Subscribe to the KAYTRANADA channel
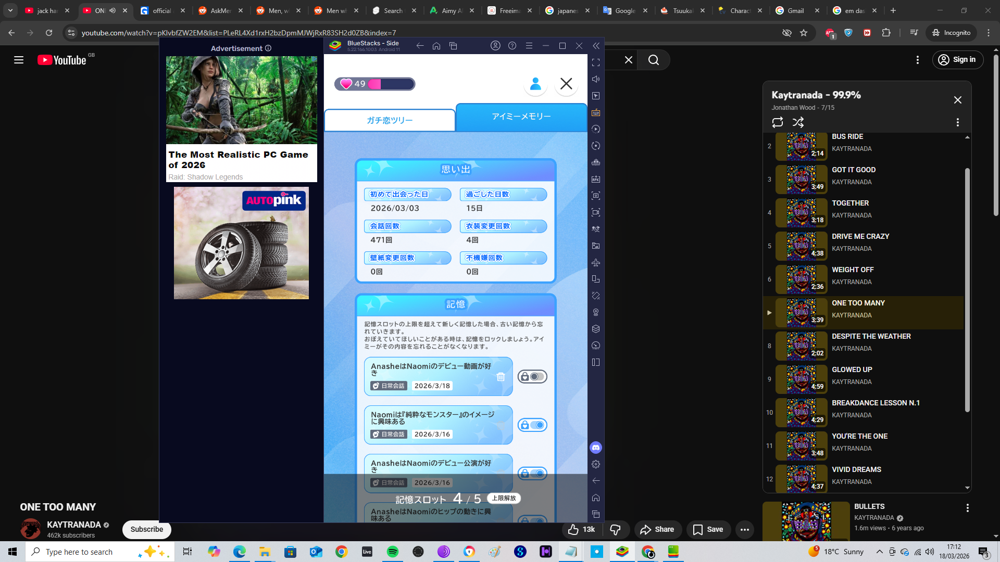The width and height of the screenshot is (1000, 562). tap(146, 529)
